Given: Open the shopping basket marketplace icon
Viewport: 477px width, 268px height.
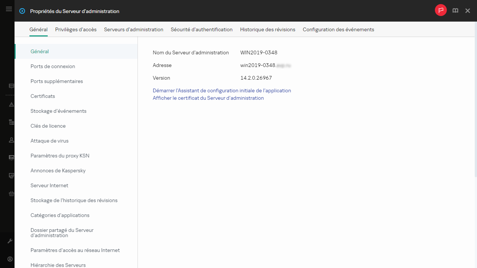Looking at the screenshot, I should 11,194.
